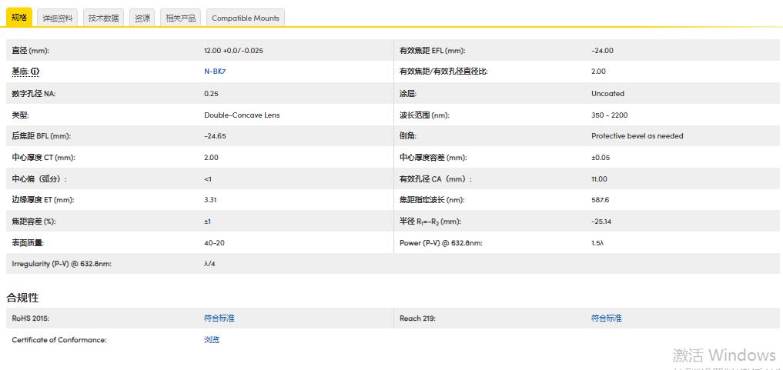Switch to the 详细资料 tab
The image size is (783, 370).
[58, 18]
